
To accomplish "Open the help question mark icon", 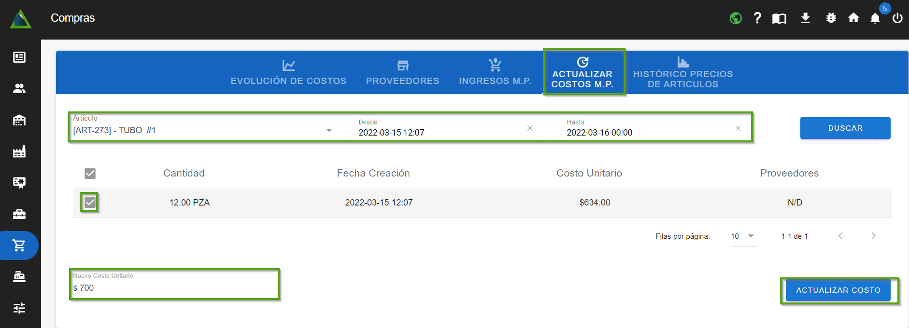I will [x=757, y=18].
